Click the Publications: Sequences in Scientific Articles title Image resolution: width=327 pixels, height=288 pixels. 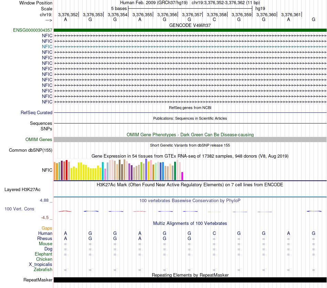click(x=190, y=118)
